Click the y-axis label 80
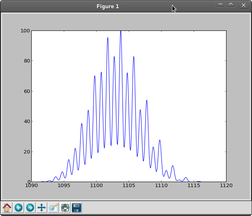The height and width of the screenshot is (216, 252). (x=27, y=61)
